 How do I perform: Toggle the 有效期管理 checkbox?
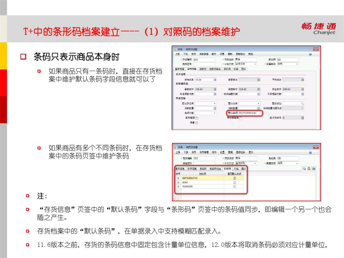241,118
